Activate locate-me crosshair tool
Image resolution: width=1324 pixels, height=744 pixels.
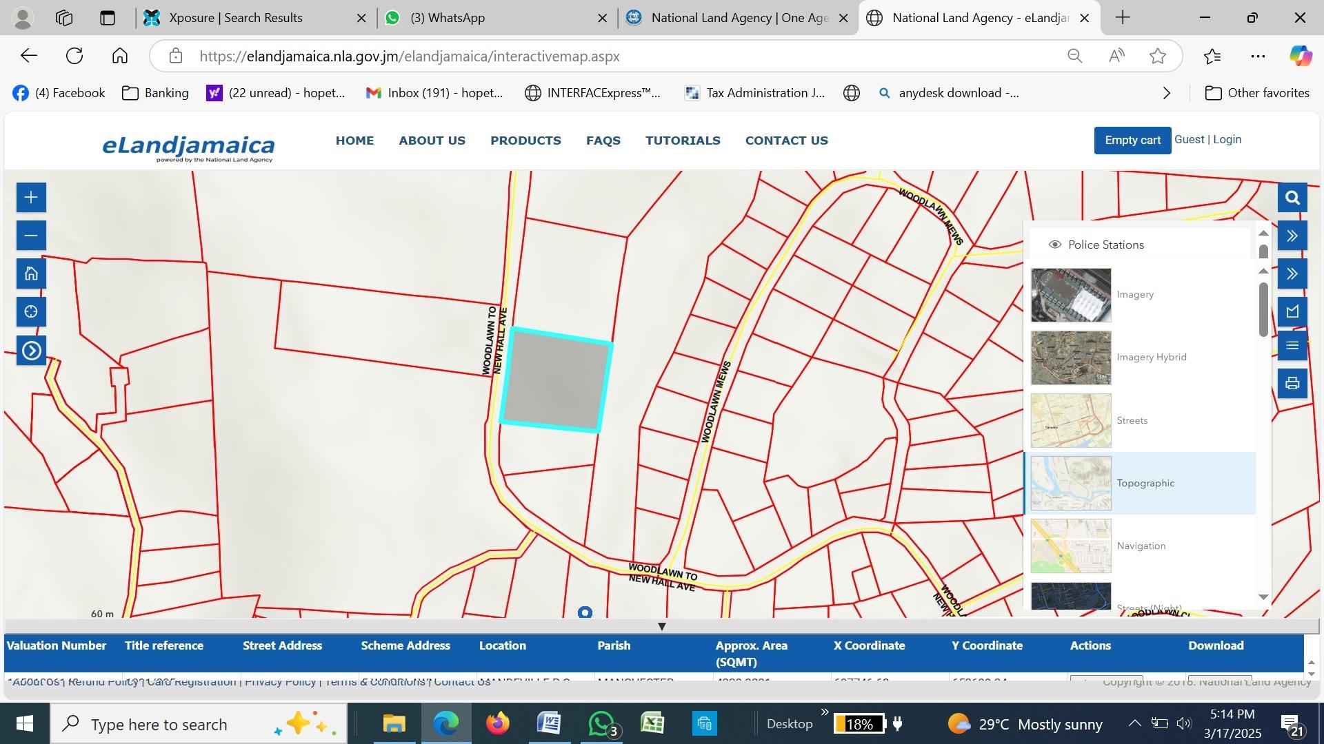31,312
